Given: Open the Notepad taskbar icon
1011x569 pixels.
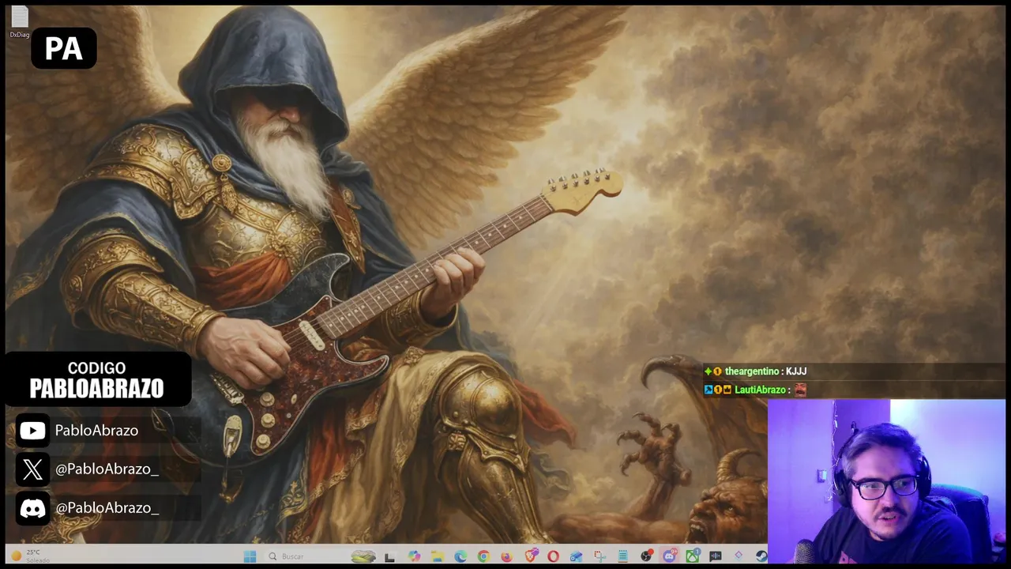Looking at the screenshot, I should (623, 556).
